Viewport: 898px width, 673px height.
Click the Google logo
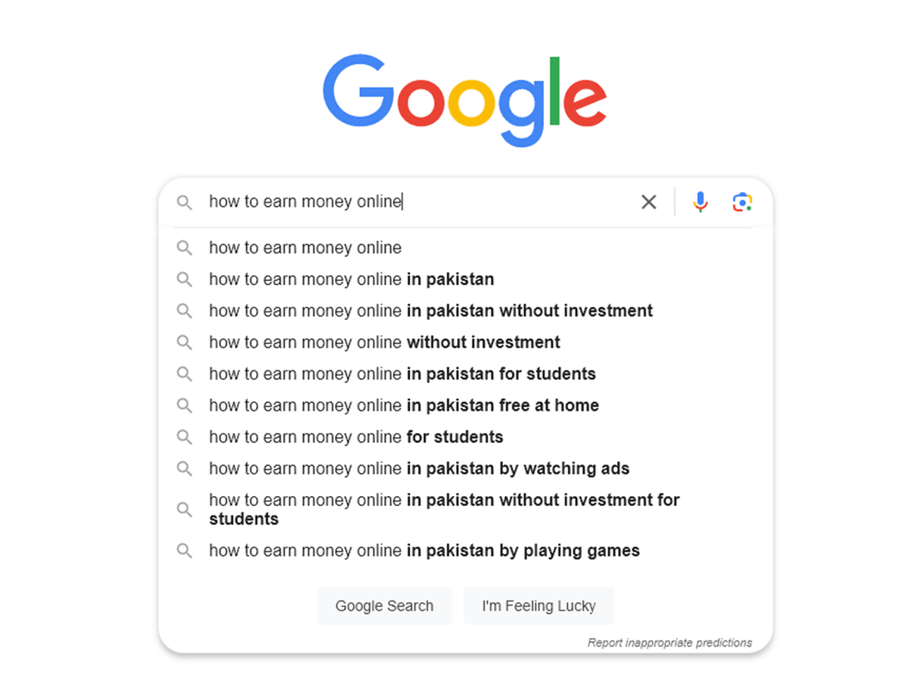464,96
